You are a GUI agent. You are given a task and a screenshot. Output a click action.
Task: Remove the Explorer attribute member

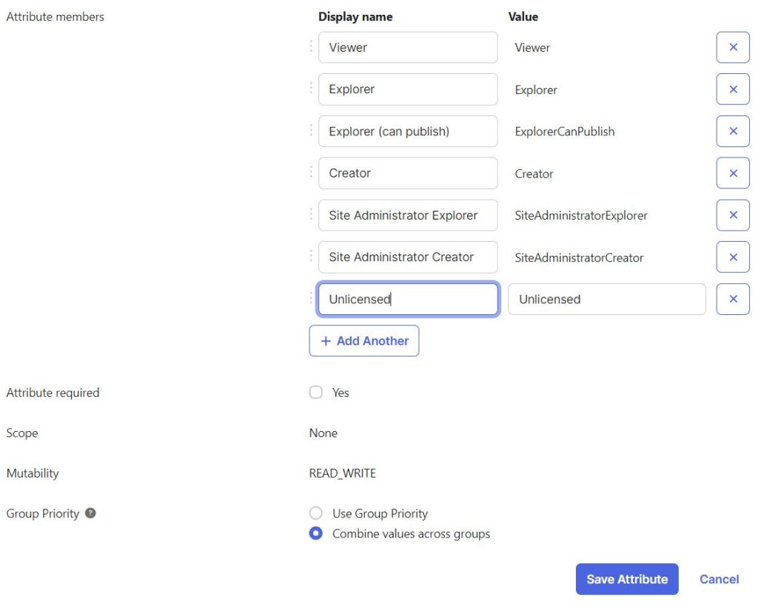pyautogui.click(x=732, y=89)
